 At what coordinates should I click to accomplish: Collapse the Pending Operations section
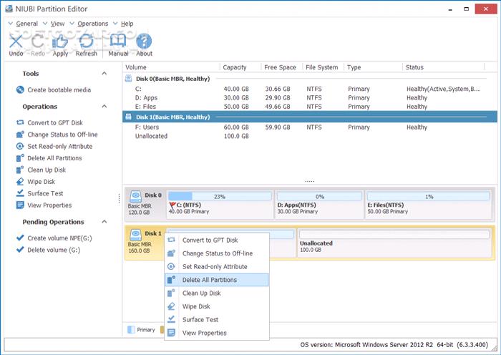pyautogui.click(x=104, y=221)
